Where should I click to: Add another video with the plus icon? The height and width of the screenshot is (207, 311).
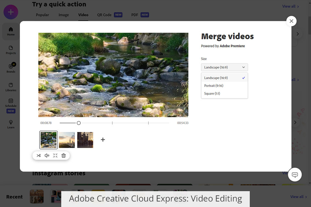pos(103,140)
